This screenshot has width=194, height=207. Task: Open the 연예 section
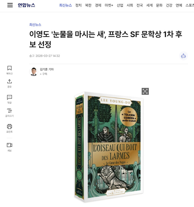coord(179,5)
